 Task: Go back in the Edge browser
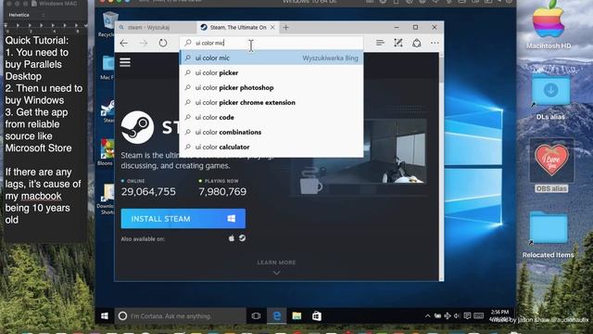pyautogui.click(x=123, y=43)
